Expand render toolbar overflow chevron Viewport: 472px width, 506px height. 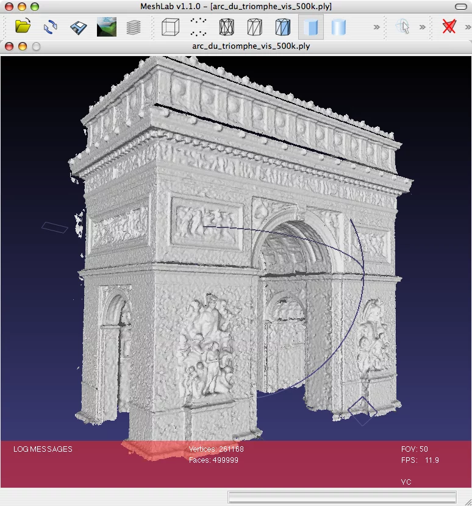point(376,27)
